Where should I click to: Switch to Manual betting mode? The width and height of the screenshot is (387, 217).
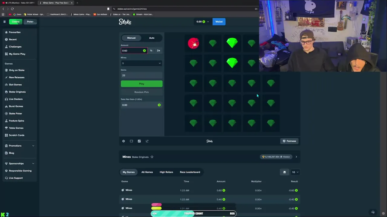tap(131, 38)
